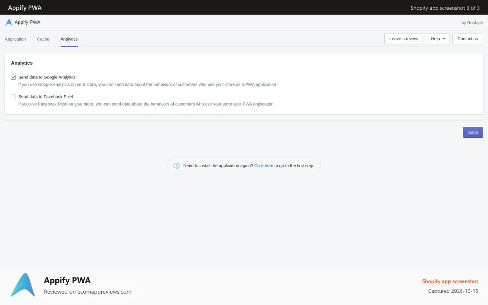Click the Contact us button

468,39
